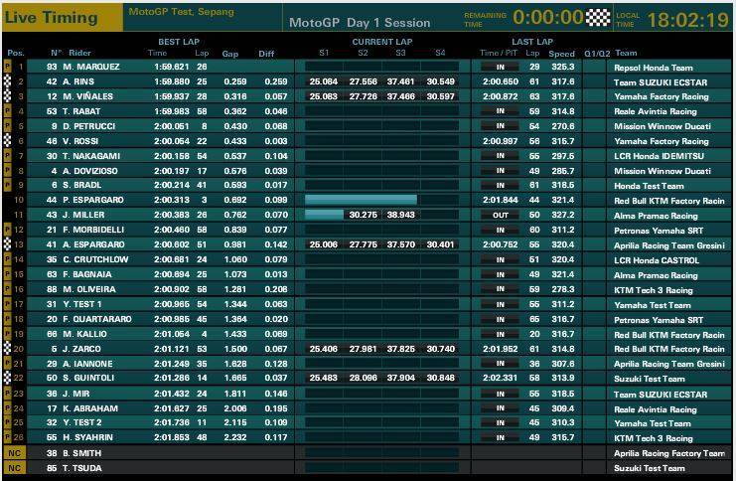Screen dimensions: 736x481
Task: Click the 'MotoGP Test, Sepang' event label
Action: [181, 12]
